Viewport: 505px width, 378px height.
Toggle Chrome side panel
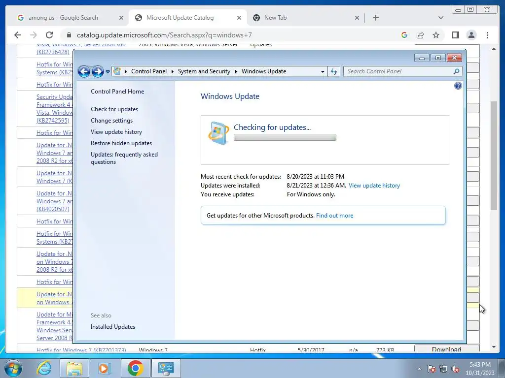click(455, 35)
